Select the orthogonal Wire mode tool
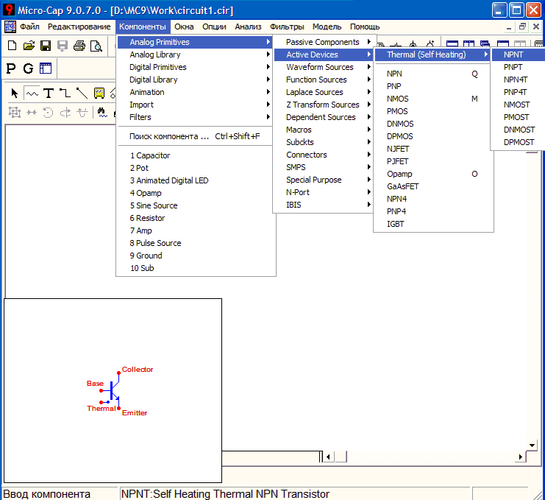 [65, 94]
